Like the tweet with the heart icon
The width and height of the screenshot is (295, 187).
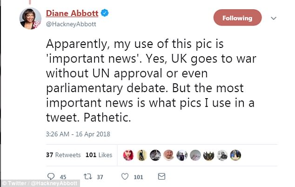pos(125,177)
